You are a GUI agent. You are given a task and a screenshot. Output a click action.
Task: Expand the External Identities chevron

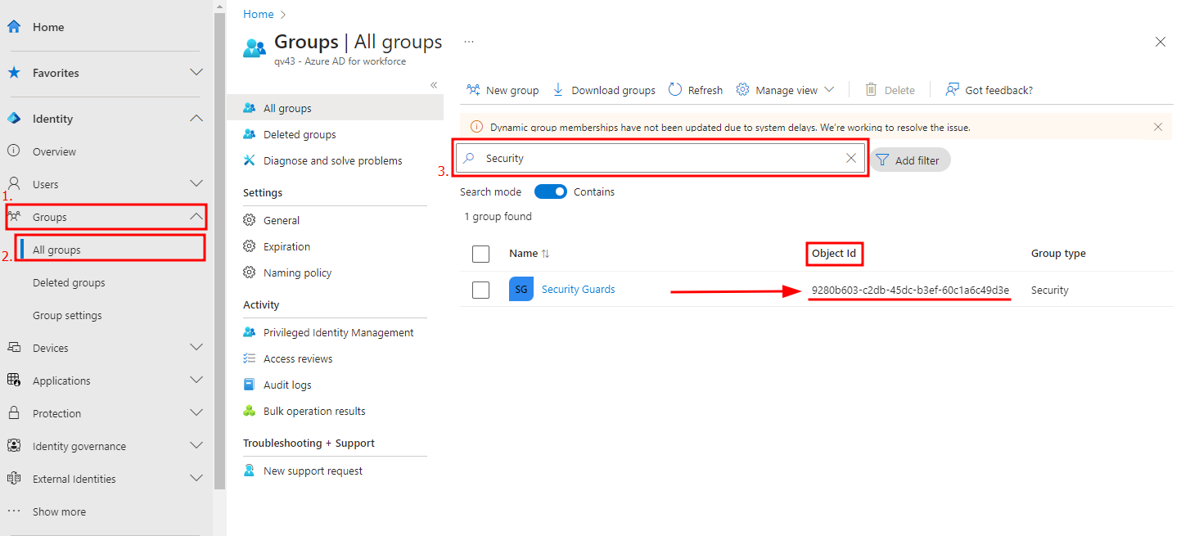tap(196, 479)
